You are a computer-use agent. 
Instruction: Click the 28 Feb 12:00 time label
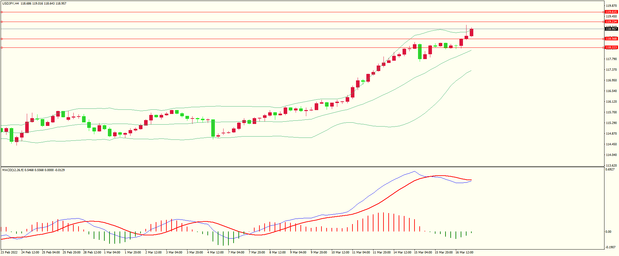[92, 252]
